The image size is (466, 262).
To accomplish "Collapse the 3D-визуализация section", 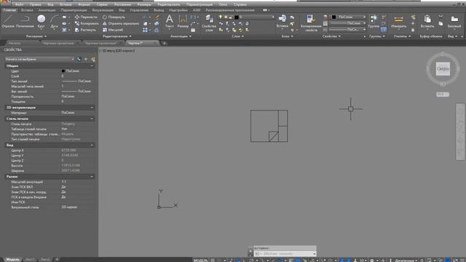I will tap(92, 108).
